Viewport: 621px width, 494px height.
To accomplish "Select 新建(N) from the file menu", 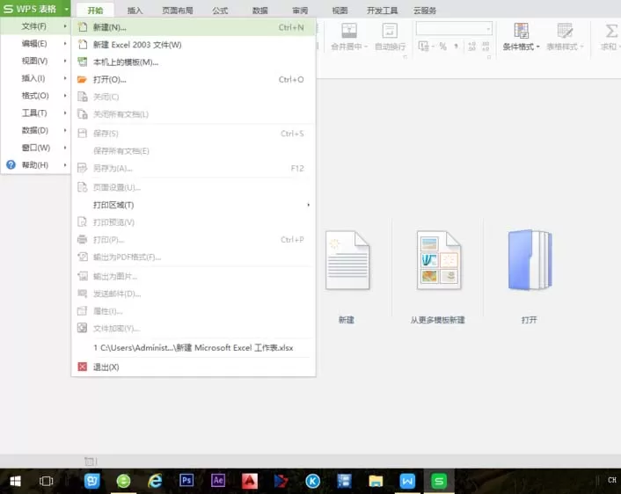I will click(x=194, y=27).
